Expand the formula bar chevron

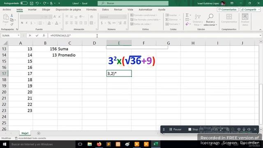[260, 35]
